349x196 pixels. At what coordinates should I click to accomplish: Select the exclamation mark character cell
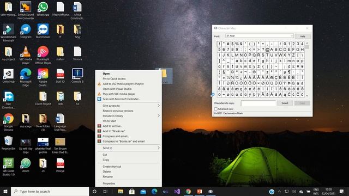click(x=219, y=44)
